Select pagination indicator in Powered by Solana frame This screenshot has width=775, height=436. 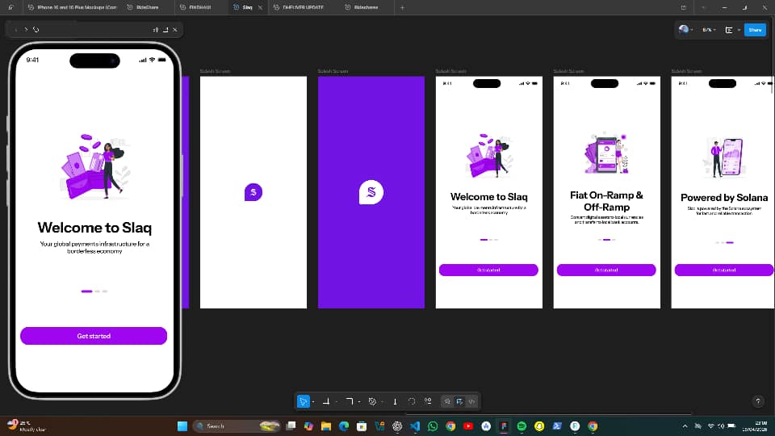[x=724, y=242]
